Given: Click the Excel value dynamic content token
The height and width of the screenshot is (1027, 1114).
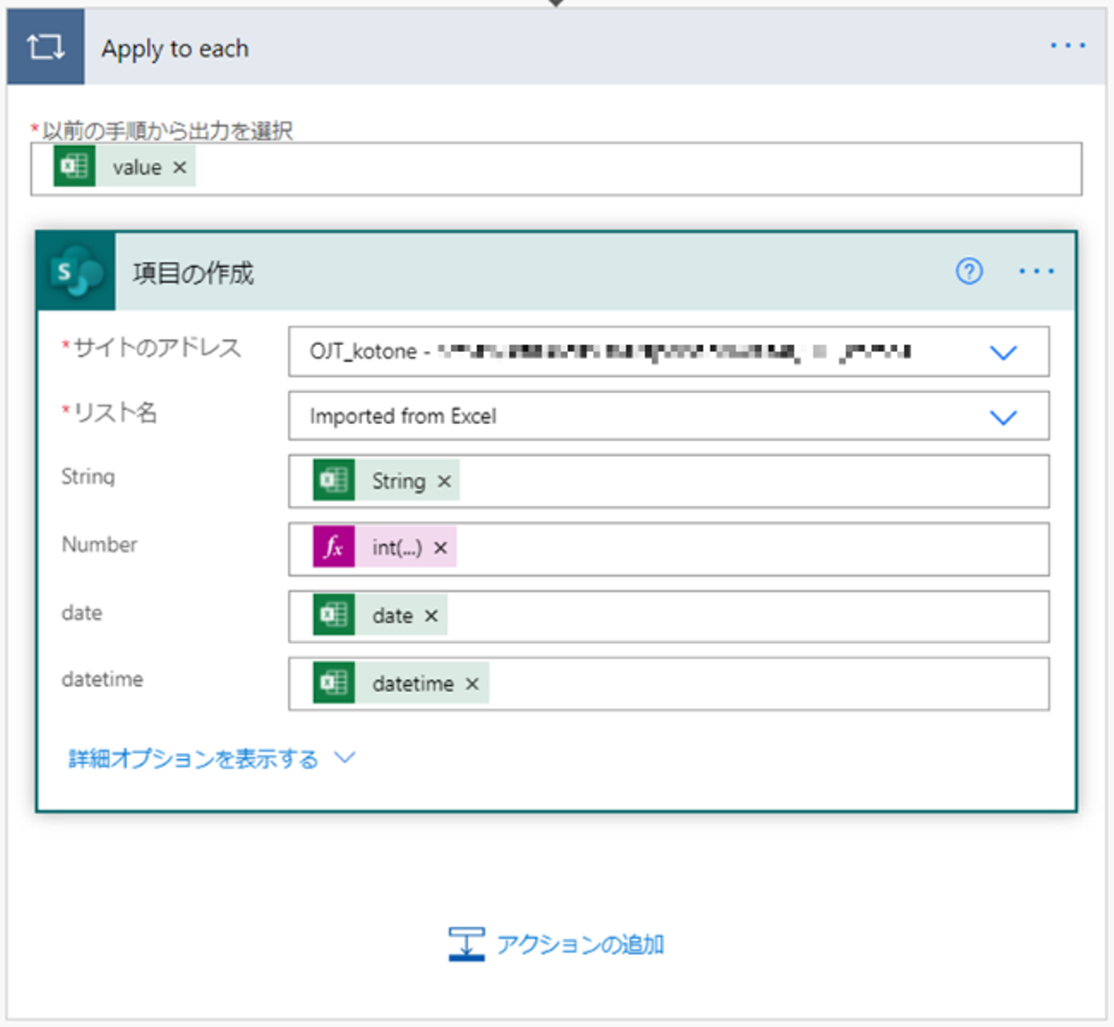Looking at the screenshot, I should point(136,167).
